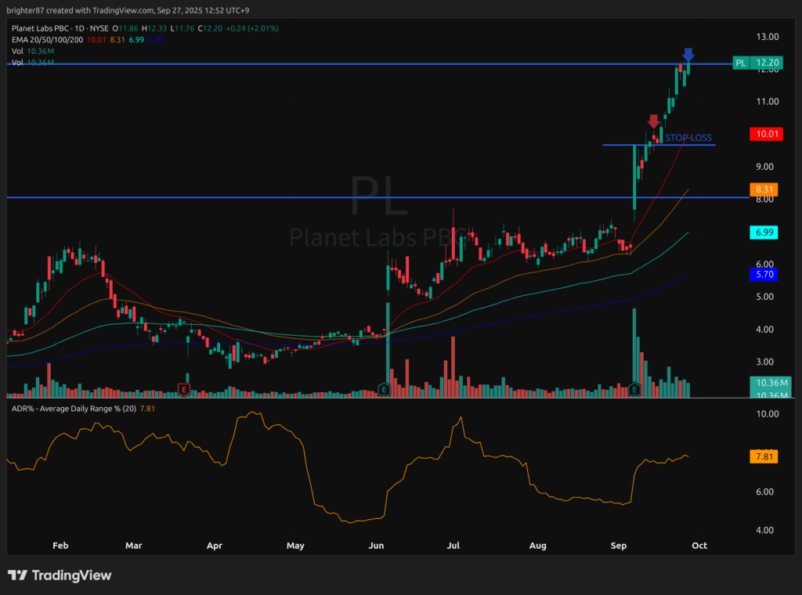Click the first Vol 10.36M legend line
Screen dimensions: 802x595
pyautogui.click(x=33, y=51)
